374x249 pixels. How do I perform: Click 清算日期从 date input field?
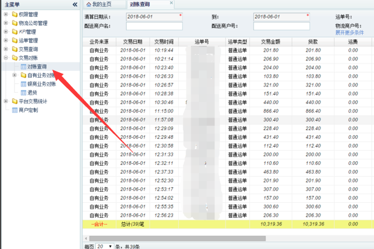click(x=154, y=17)
